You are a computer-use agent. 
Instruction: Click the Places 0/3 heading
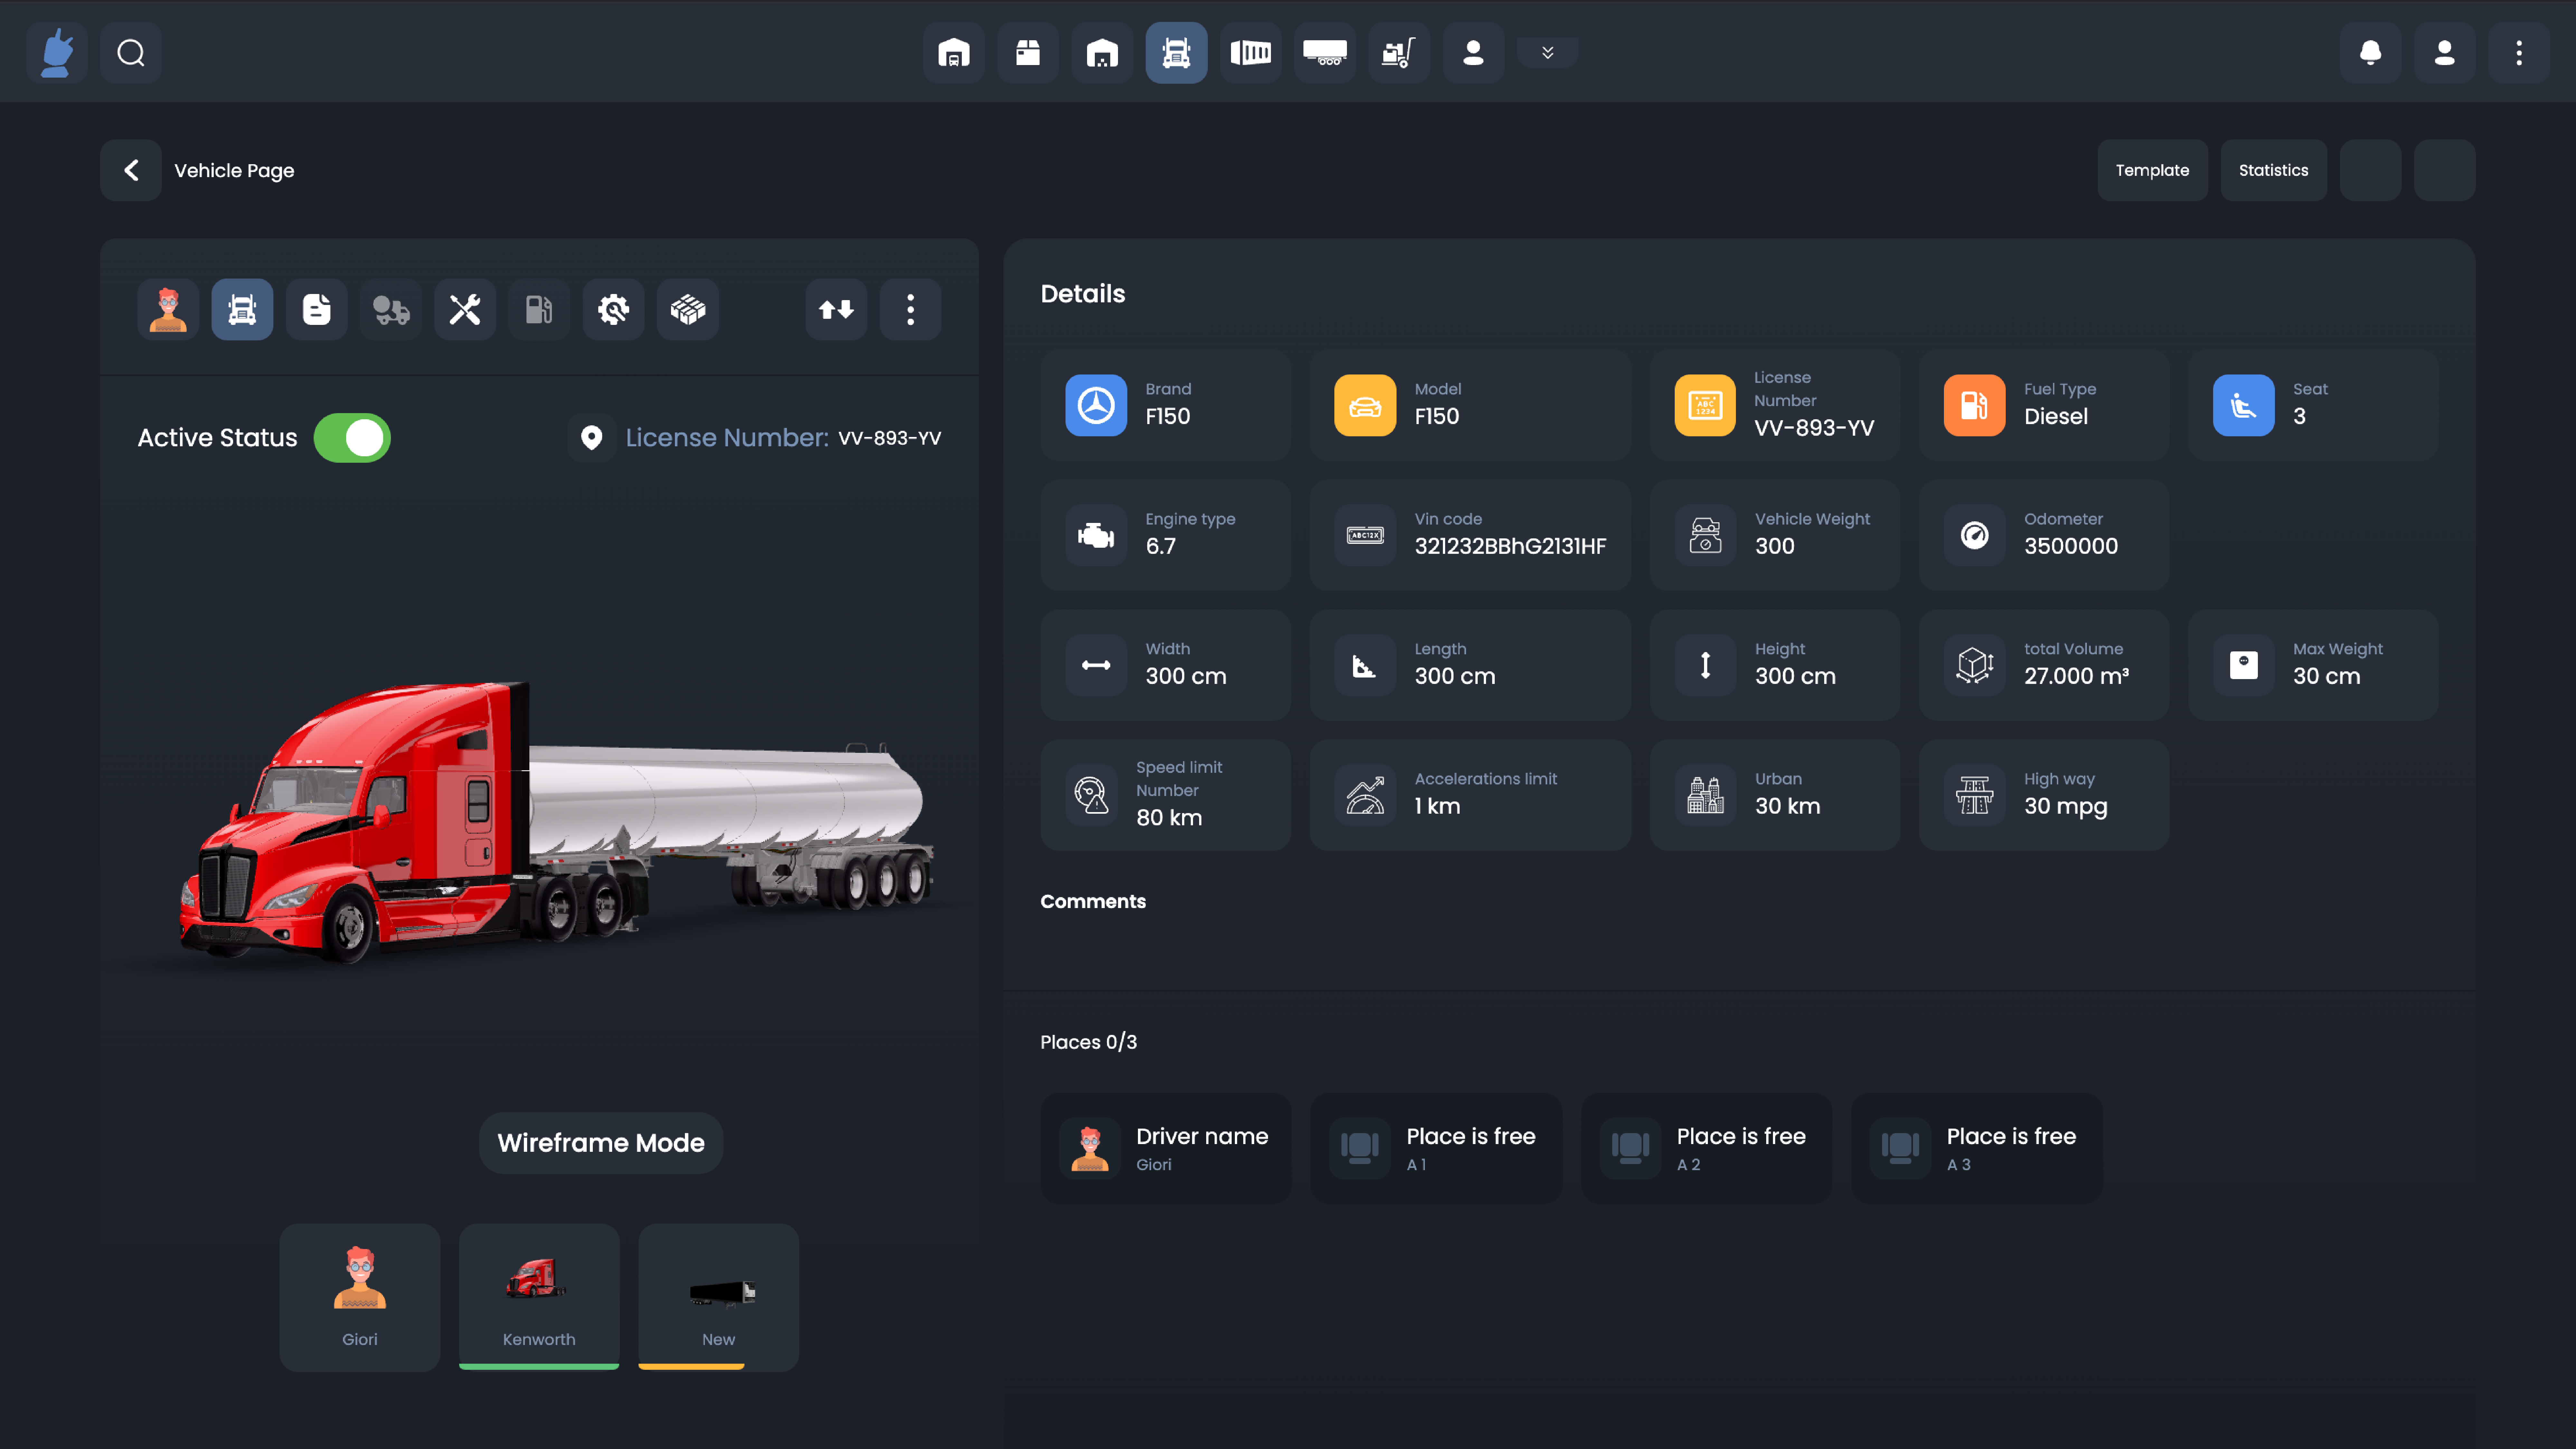[1088, 1042]
